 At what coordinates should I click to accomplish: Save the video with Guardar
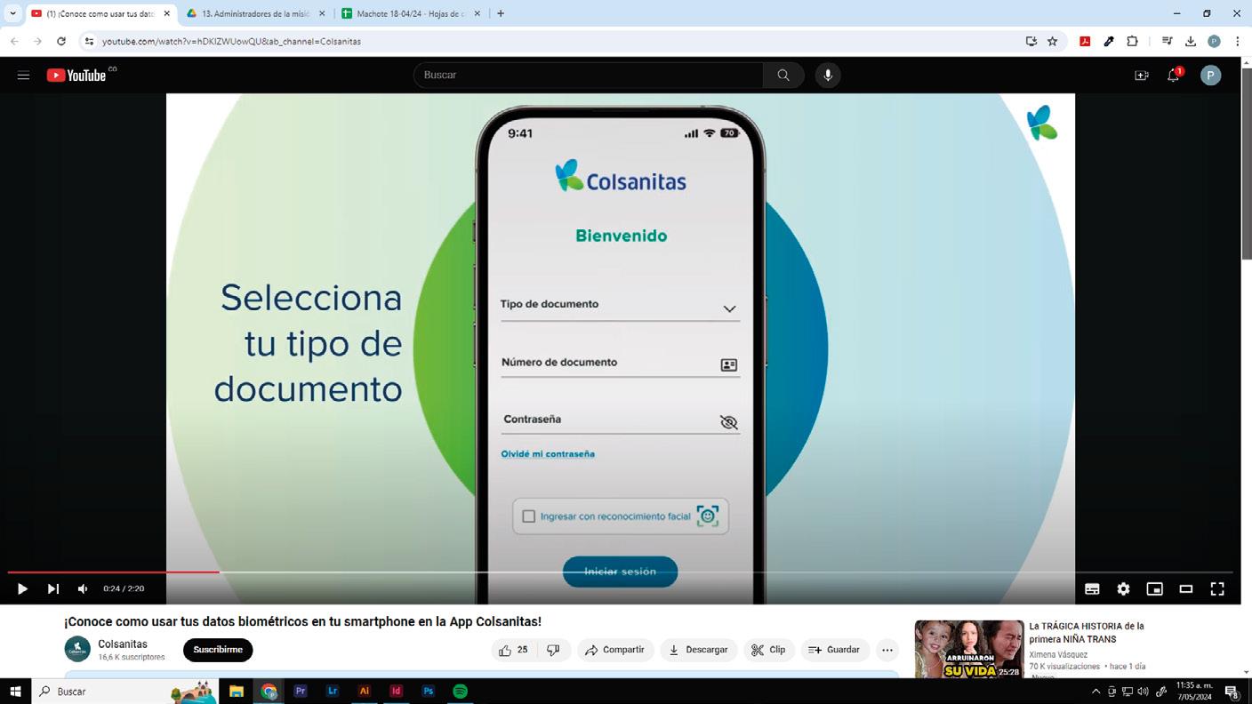[x=834, y=650]
